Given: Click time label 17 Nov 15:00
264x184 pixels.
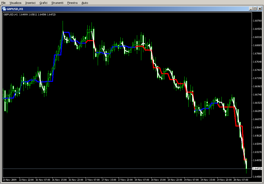Looking at the screenshot, I should (109, 180).
